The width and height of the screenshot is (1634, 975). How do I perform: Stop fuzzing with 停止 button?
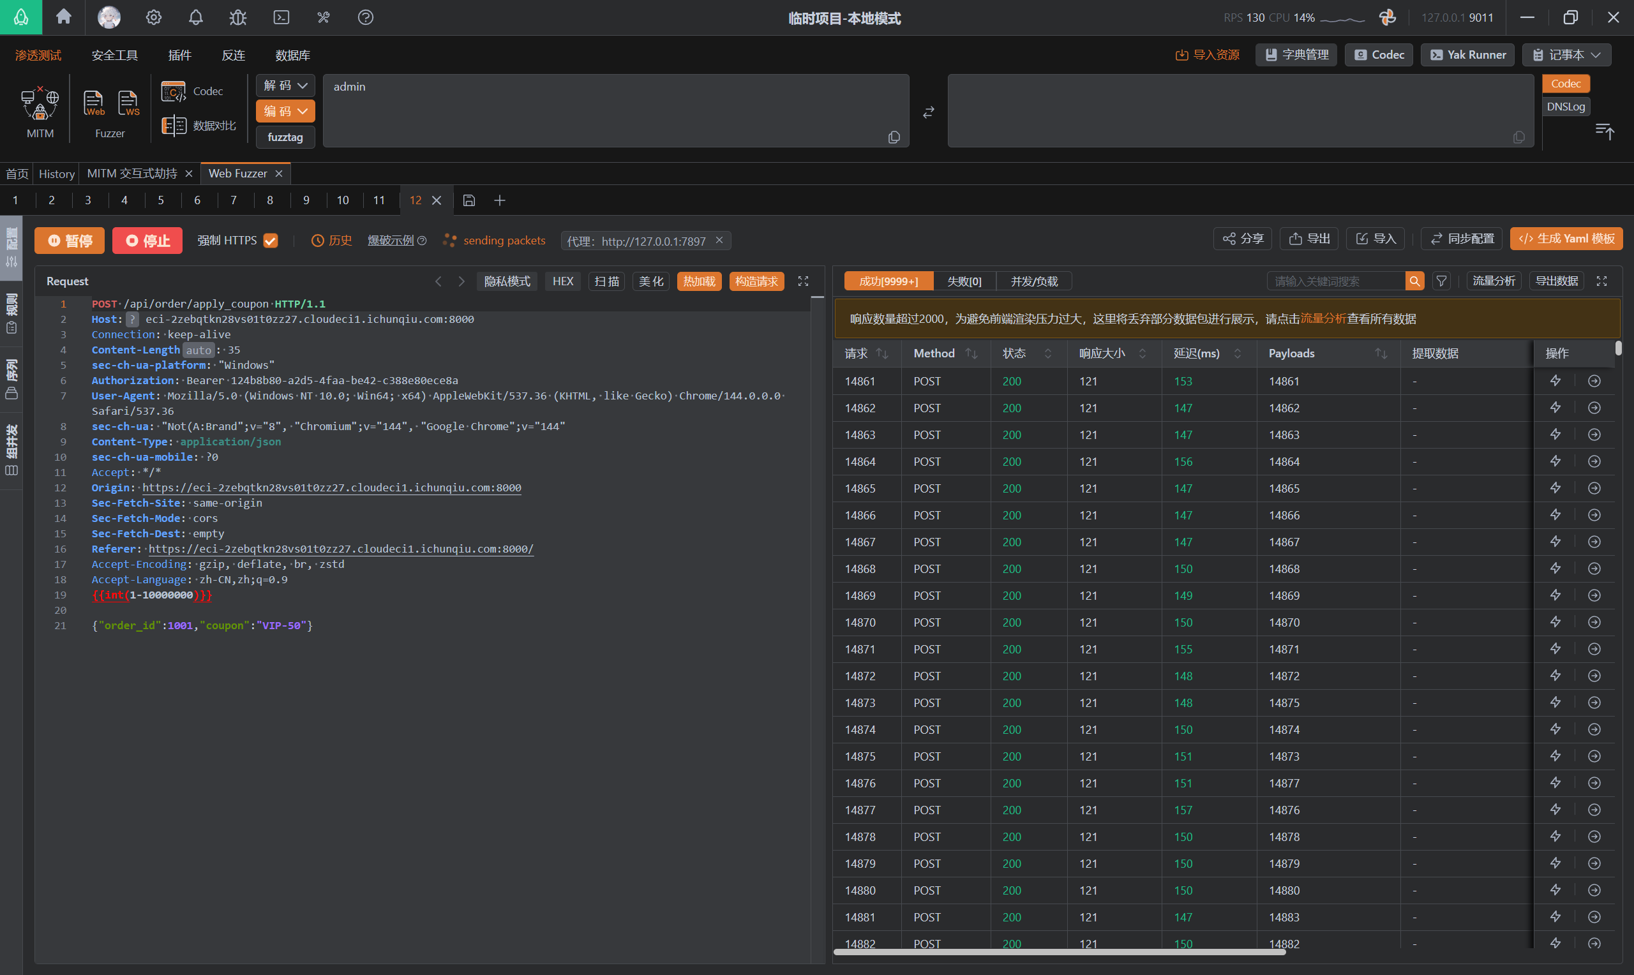coord(147,241)
